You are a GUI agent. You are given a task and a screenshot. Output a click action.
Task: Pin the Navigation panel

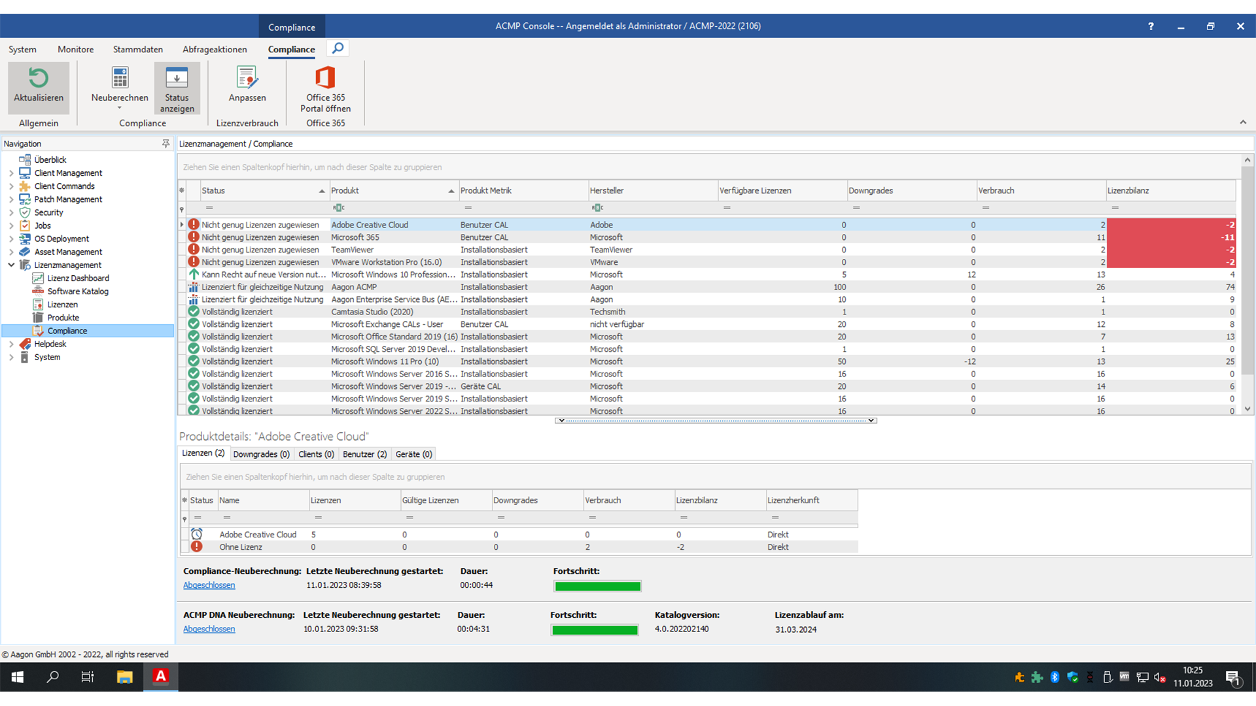pos(166,143)
